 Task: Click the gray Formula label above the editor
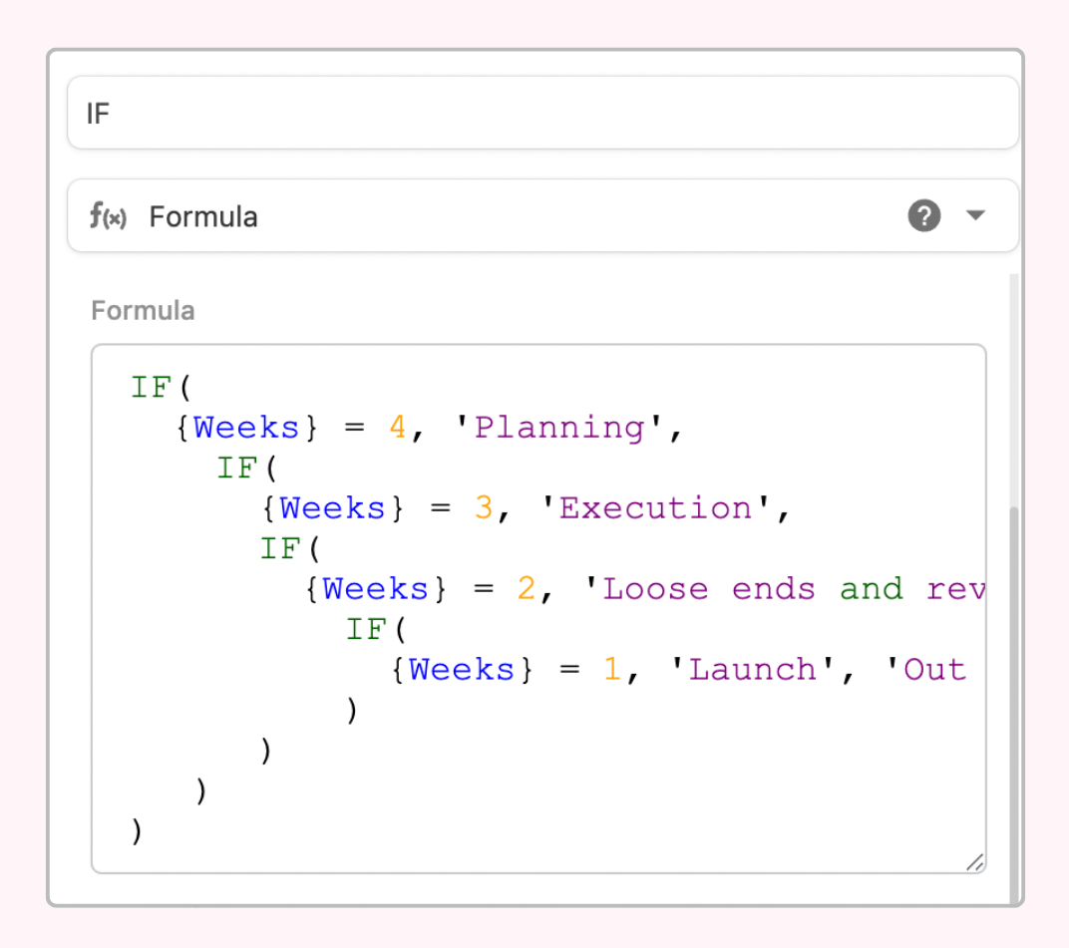click(x=143, y=311)
